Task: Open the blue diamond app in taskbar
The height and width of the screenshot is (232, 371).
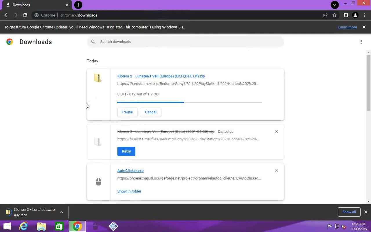Action: point(113,226)
